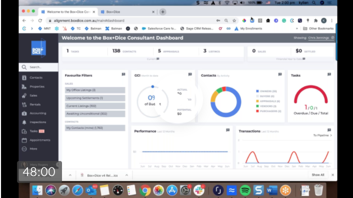Click the Purchasers legend color swatch
The width and height of the screenshot is (353, 198).
(257, 111)
